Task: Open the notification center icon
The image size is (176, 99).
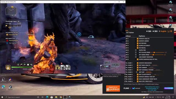Action: coord(173,97)
